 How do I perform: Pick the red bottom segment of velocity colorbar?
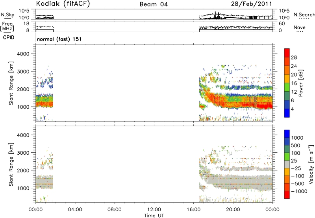coord(287,195)
